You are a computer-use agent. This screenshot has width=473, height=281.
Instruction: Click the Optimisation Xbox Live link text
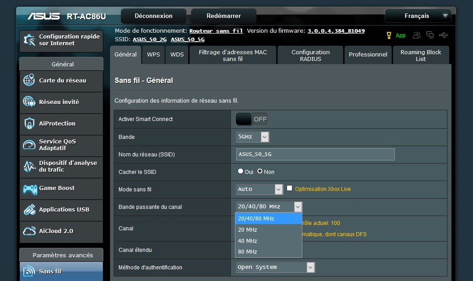tap(323, 189)
